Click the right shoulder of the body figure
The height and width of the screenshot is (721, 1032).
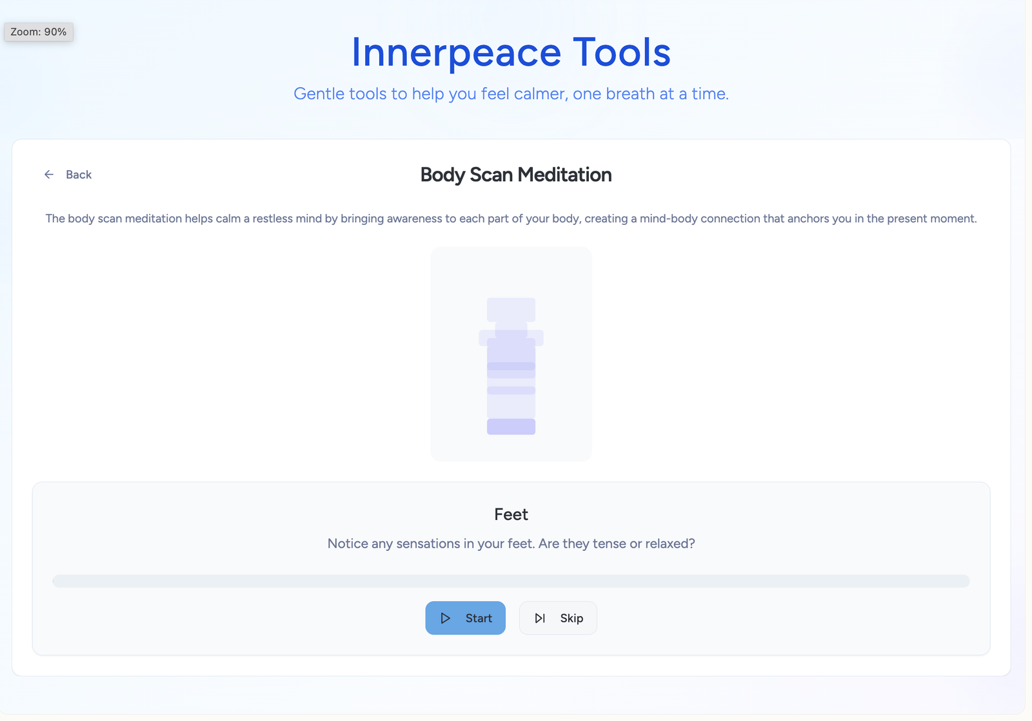[x=539, y=338]
